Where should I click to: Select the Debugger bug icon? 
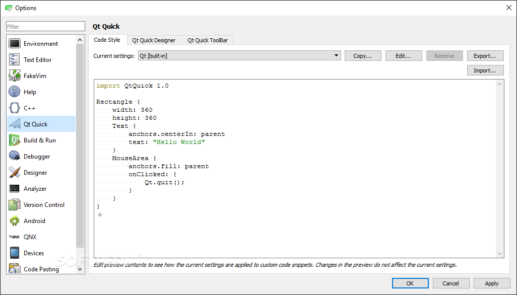15,157
